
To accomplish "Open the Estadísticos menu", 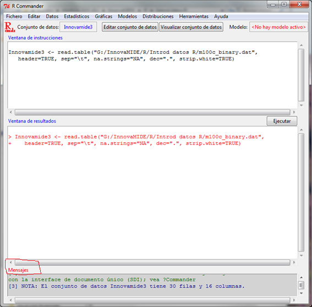I will (x=76, y=16).
